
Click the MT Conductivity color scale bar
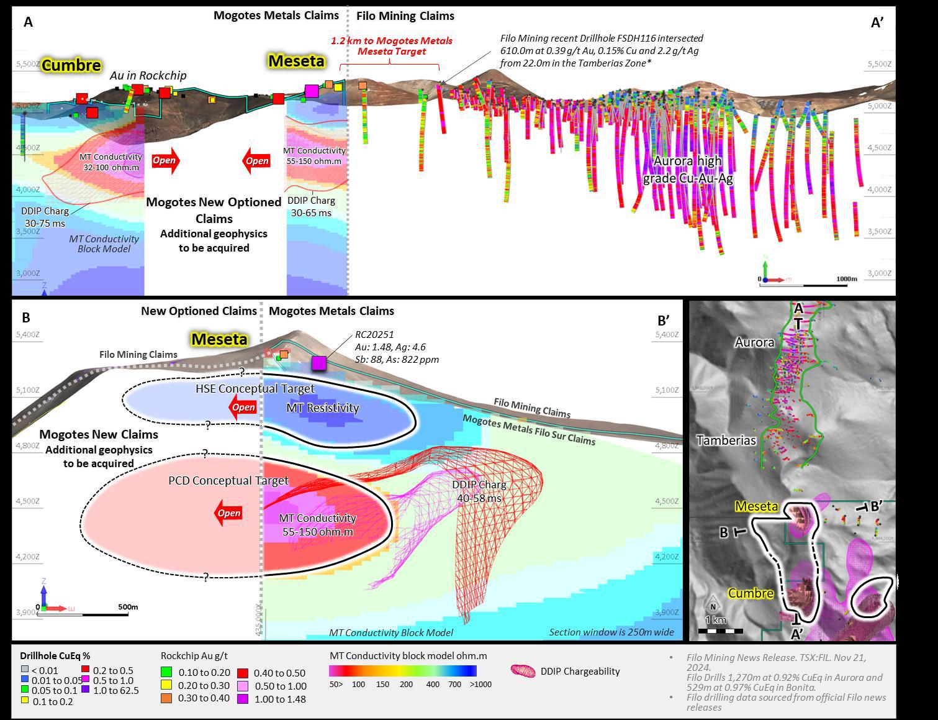(x=402, y=672)
